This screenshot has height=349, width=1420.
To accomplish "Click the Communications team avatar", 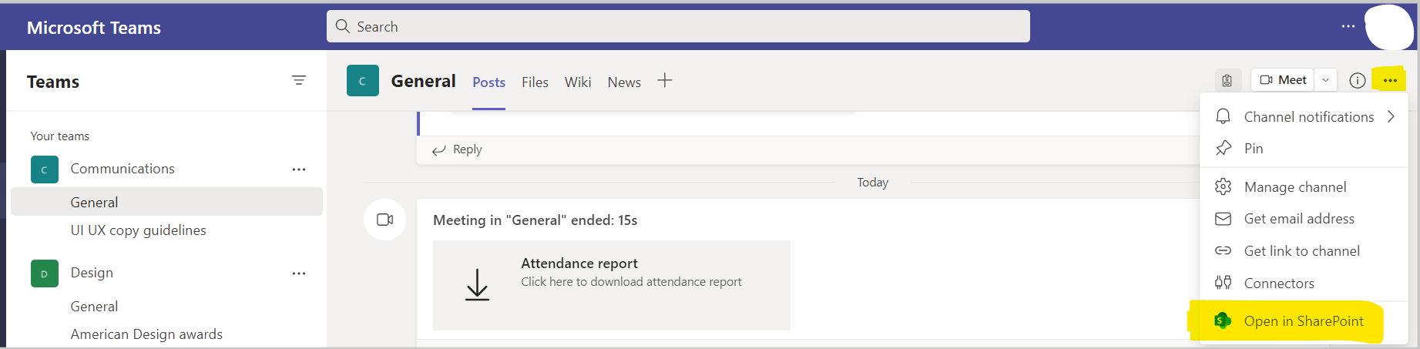I will tap(45, 169).
